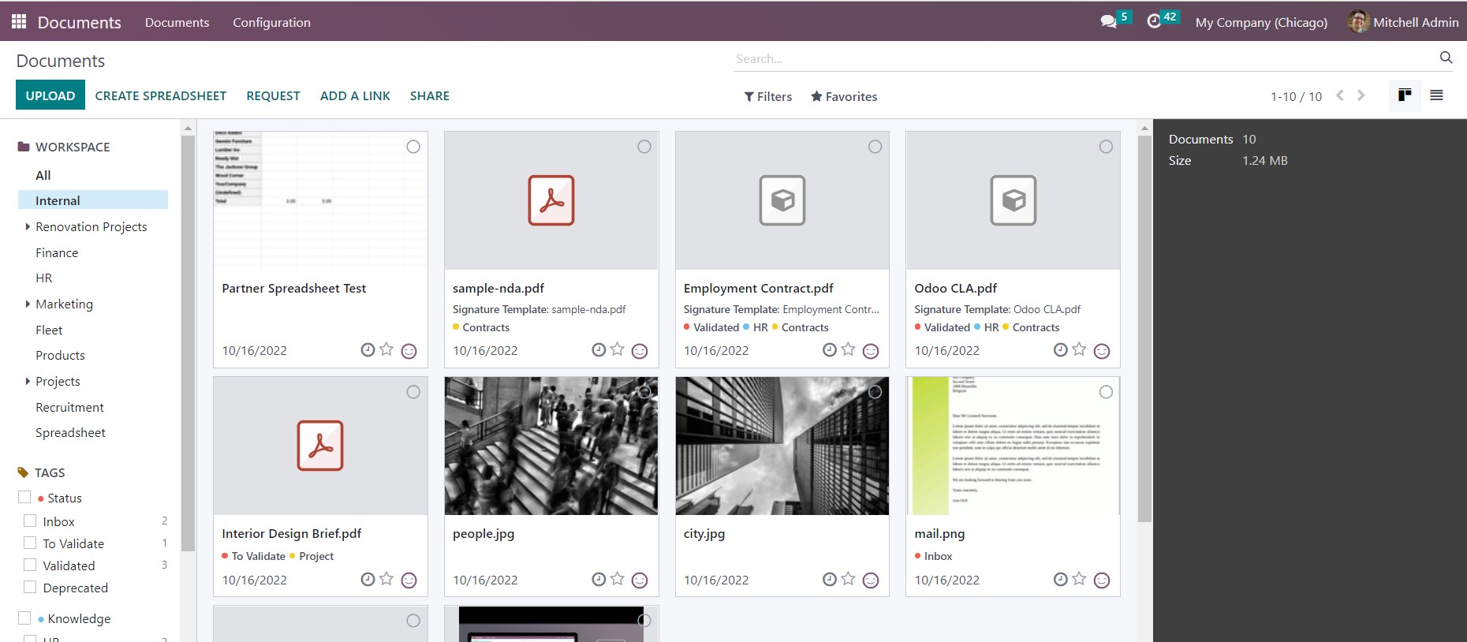
Task: Select the Fleet workspace
Action: pos(49,330)
